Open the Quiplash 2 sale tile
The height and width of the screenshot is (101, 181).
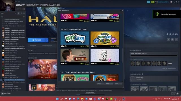pyautogui.click(x=105, y=40)
